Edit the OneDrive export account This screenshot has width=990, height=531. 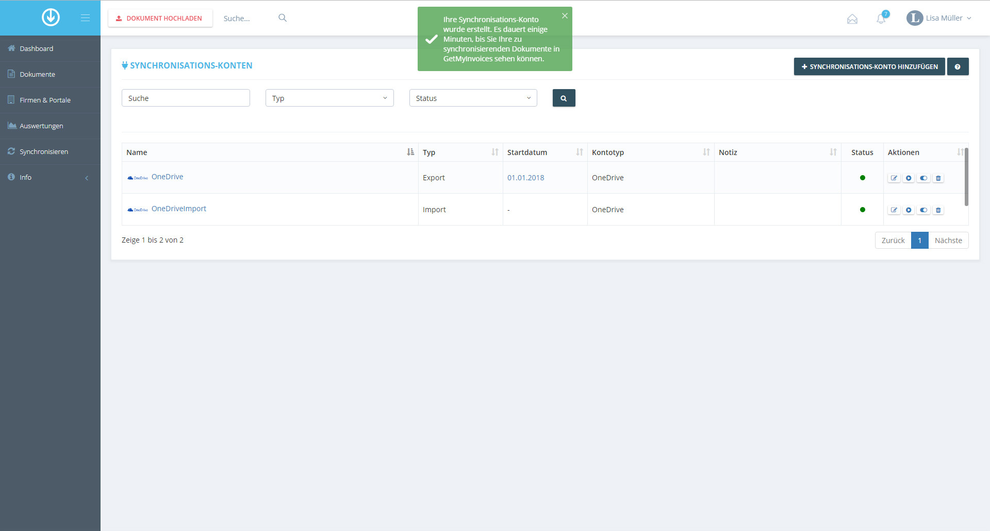pyautogui.click(x=894, y=178)
